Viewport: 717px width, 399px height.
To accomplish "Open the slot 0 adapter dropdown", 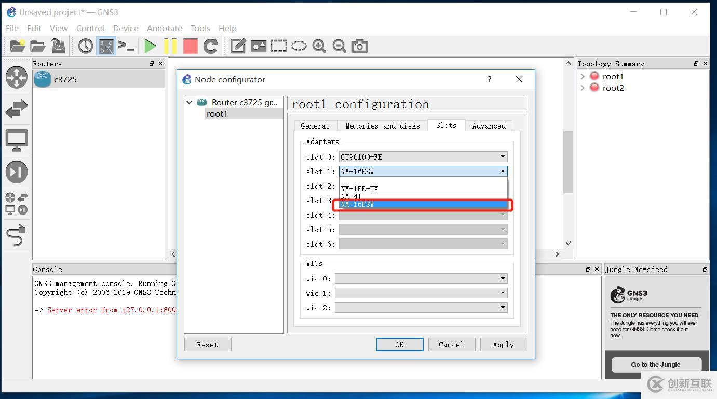I will [x=423, y=156].
